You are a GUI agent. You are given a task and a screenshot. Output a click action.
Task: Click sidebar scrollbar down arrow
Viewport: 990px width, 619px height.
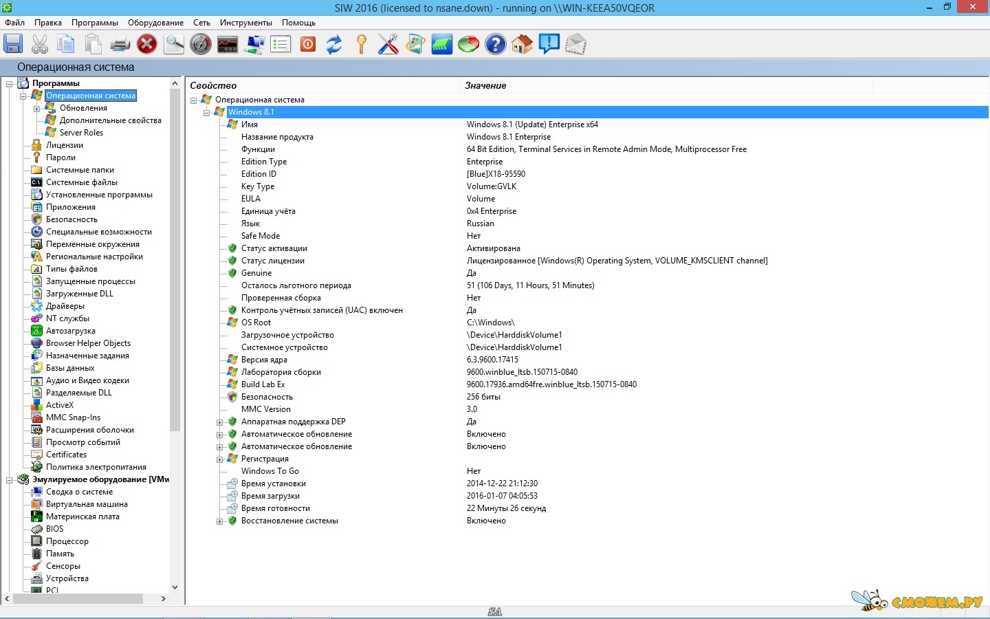pos(175,587)
